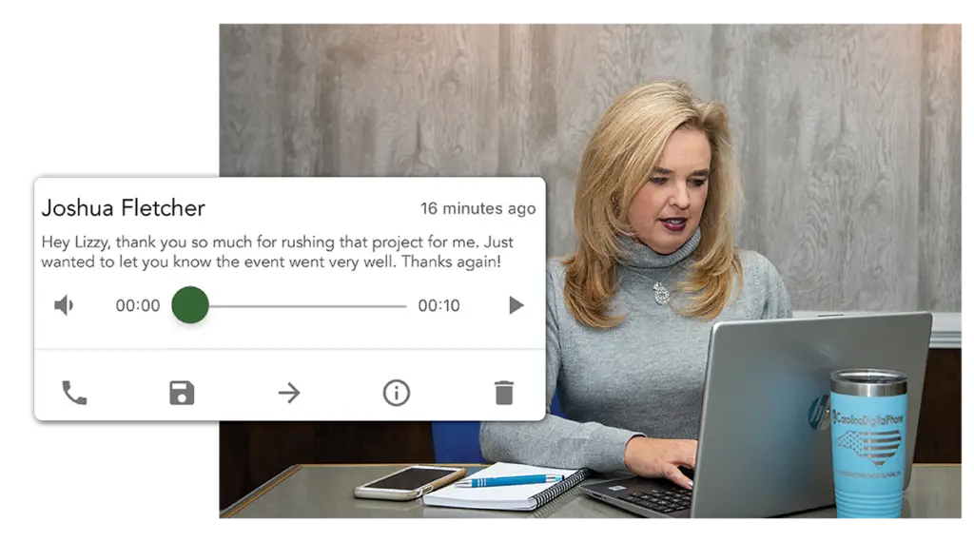
Task: Save the voicemail with the floppy icon
Action: coord(182,393)
